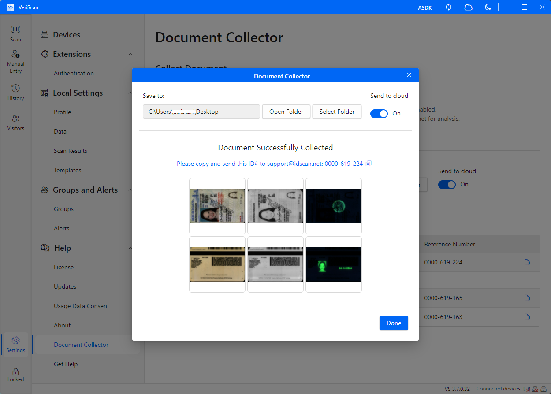551x394 pixels.
Task: Click the support ID number link text
Action: (270, 164)
